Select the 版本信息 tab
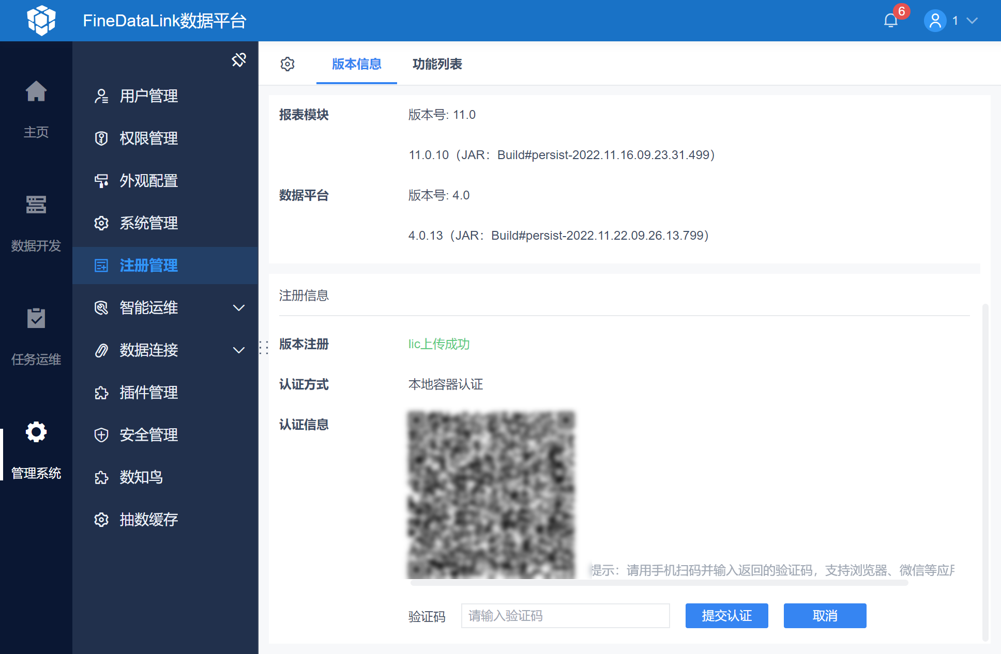The width and height of the screenshot is (1001, 654). (x=356, y=64)
